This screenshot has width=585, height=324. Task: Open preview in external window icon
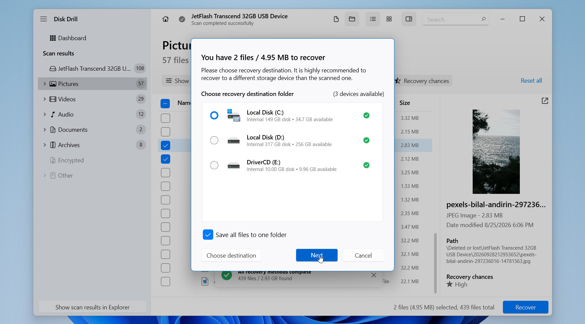point(545,101)
